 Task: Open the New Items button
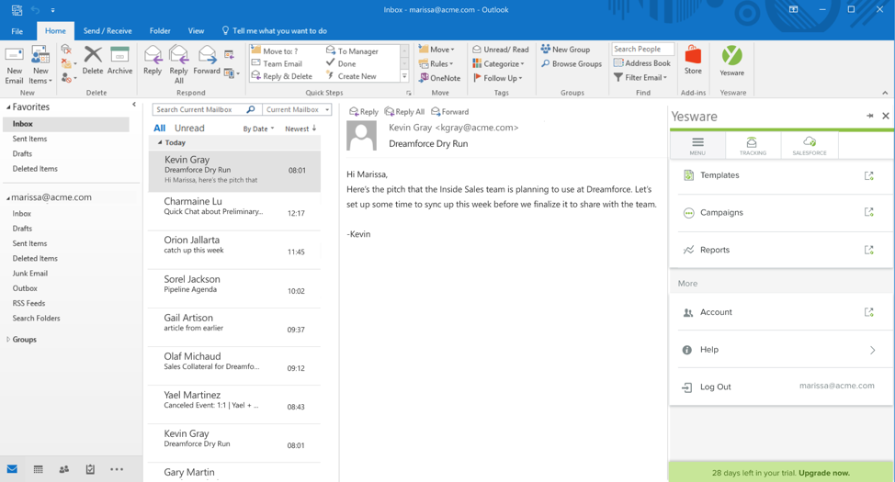pos(40,65)
